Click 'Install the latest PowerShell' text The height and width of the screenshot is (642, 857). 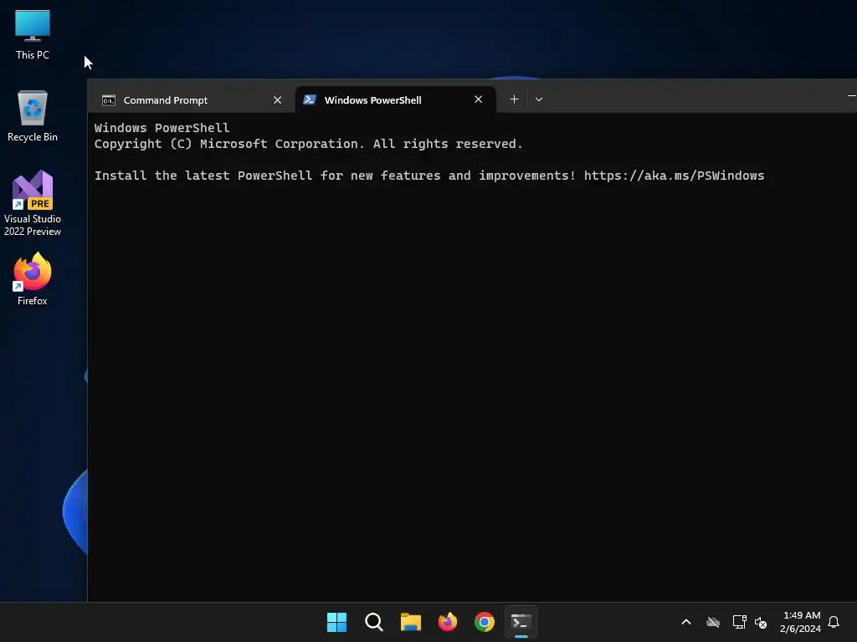(203, 176)
